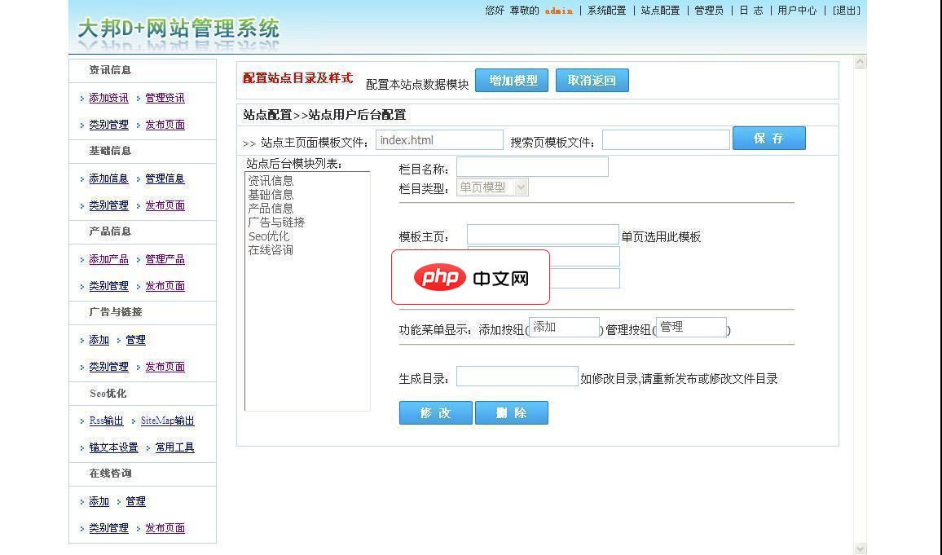This screenshot has height=555, width=942.
Task: Click the 取消返回 button
Action: click(x=592, y=80)
